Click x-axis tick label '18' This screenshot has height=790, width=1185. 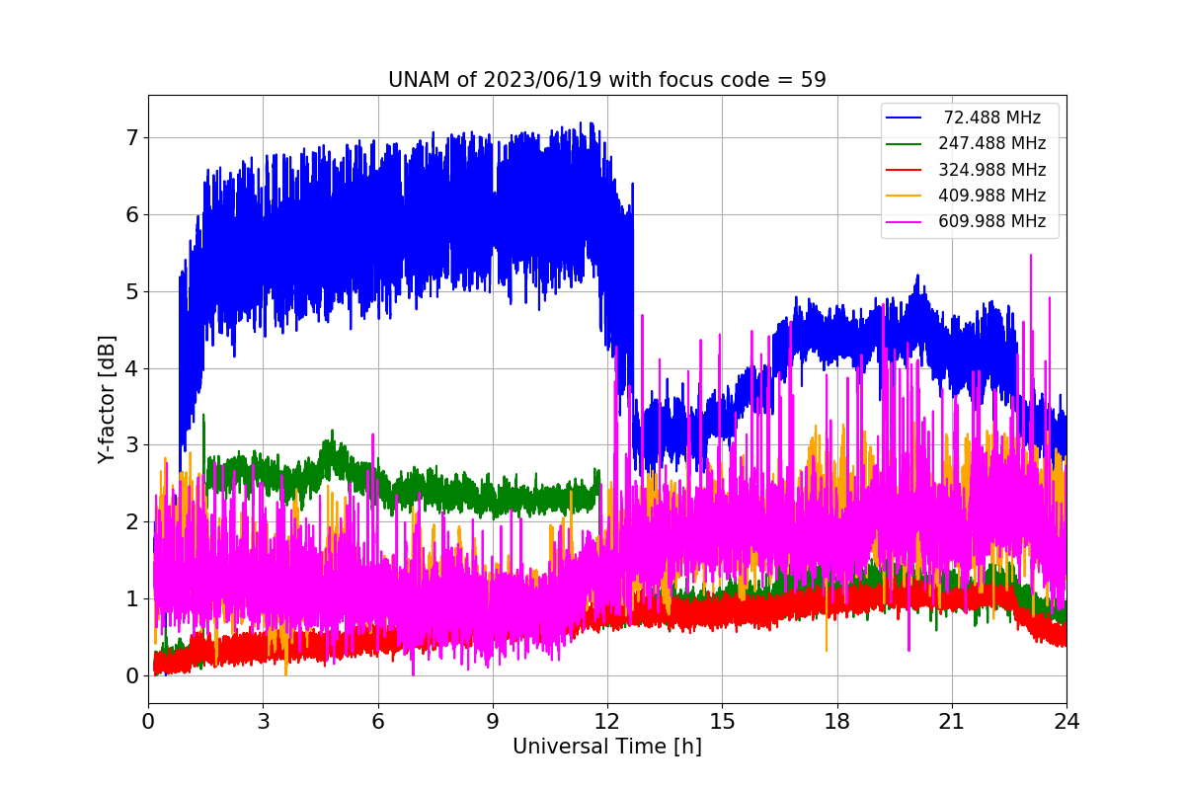click(836, 721)
